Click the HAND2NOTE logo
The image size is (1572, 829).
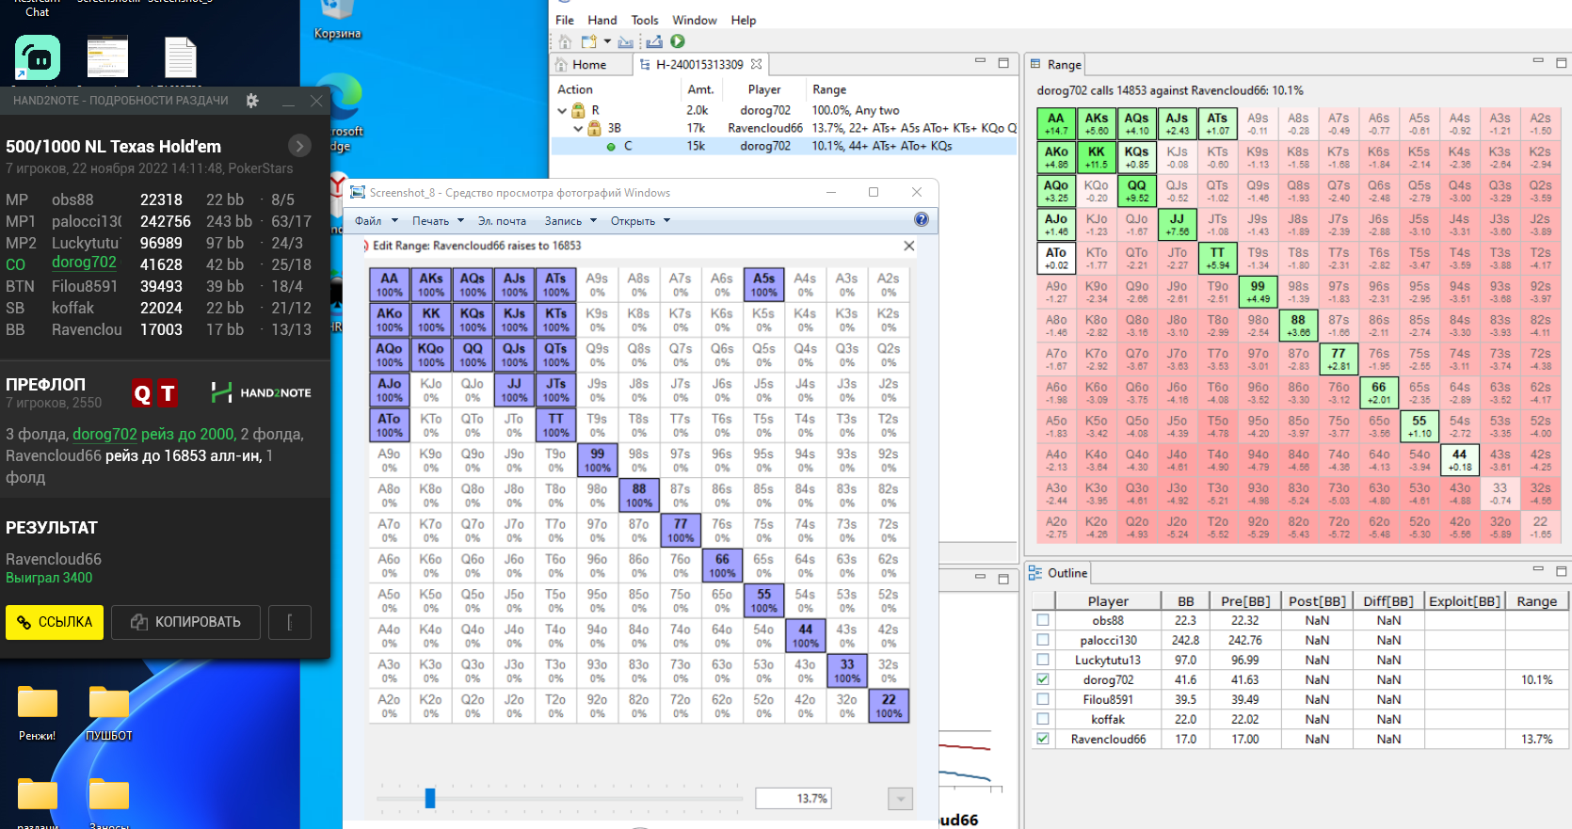[261, 392]
